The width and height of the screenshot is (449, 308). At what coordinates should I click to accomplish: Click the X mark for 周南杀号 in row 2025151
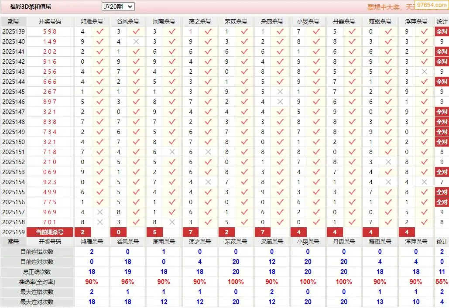[x=172, y=152]
